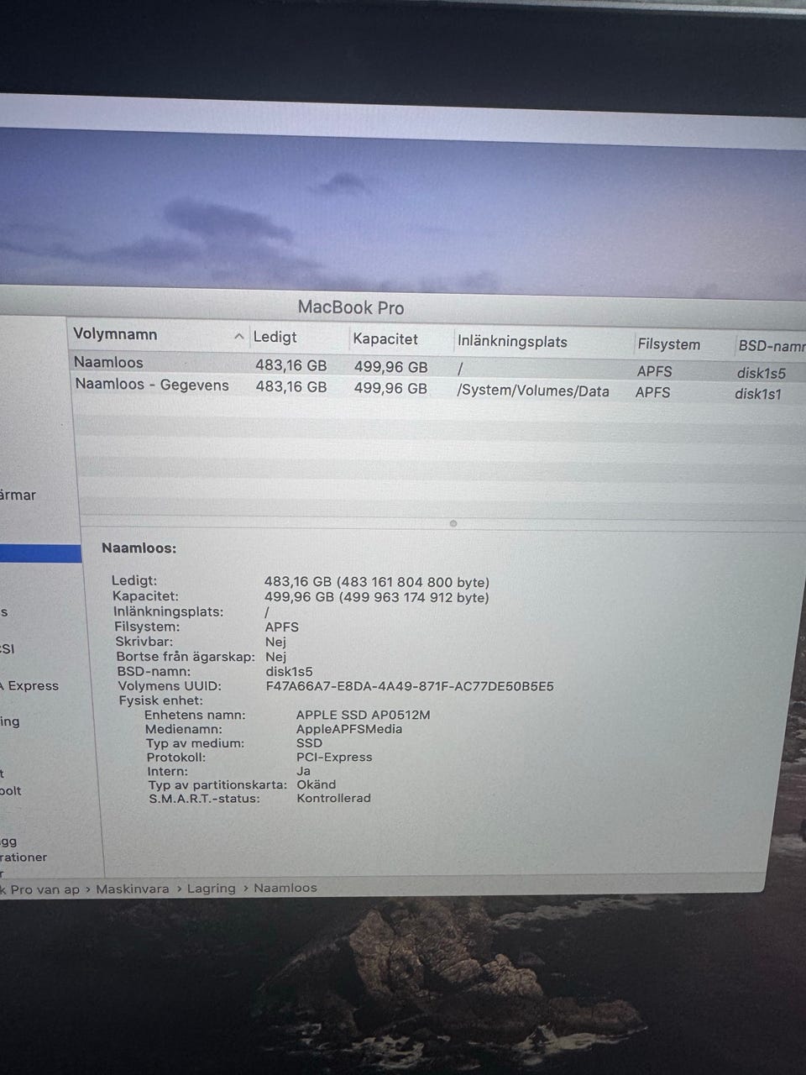Viewport: 806px width, 1075px height.
Task: Select the Naamloos volume row
Action: click(x=437, y=366)
